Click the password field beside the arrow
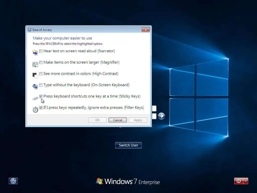 pyautogui.click(x=154, y=116)
